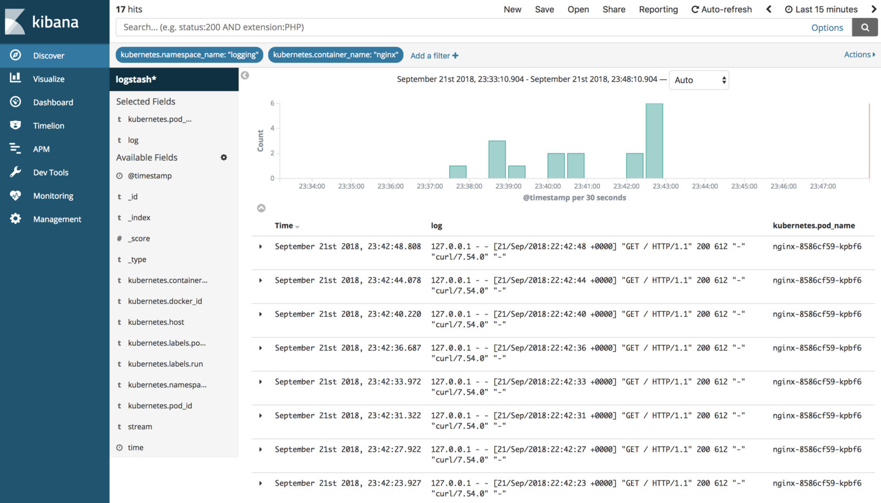Click the Kibana logo

[42, 21]
